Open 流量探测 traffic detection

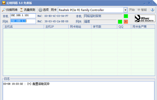coord(27,10)
